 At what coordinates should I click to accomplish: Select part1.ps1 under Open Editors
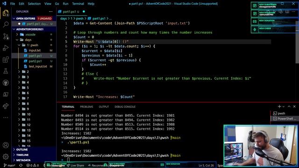(34, 24)
